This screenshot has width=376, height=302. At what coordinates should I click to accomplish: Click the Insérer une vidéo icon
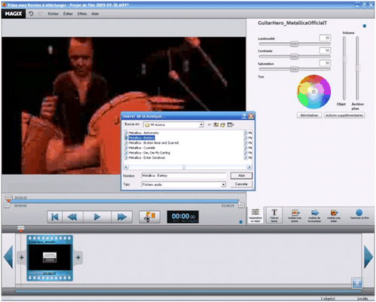click(334, 215)
